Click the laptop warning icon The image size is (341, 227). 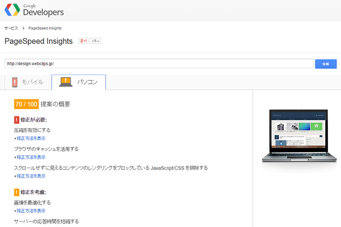(66, 82)
